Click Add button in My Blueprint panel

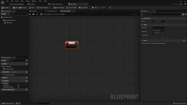point(4,60)
